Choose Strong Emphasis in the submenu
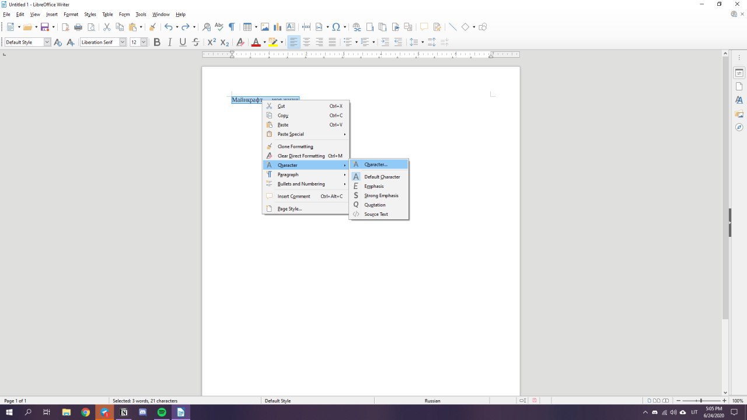 coord(379,195)
